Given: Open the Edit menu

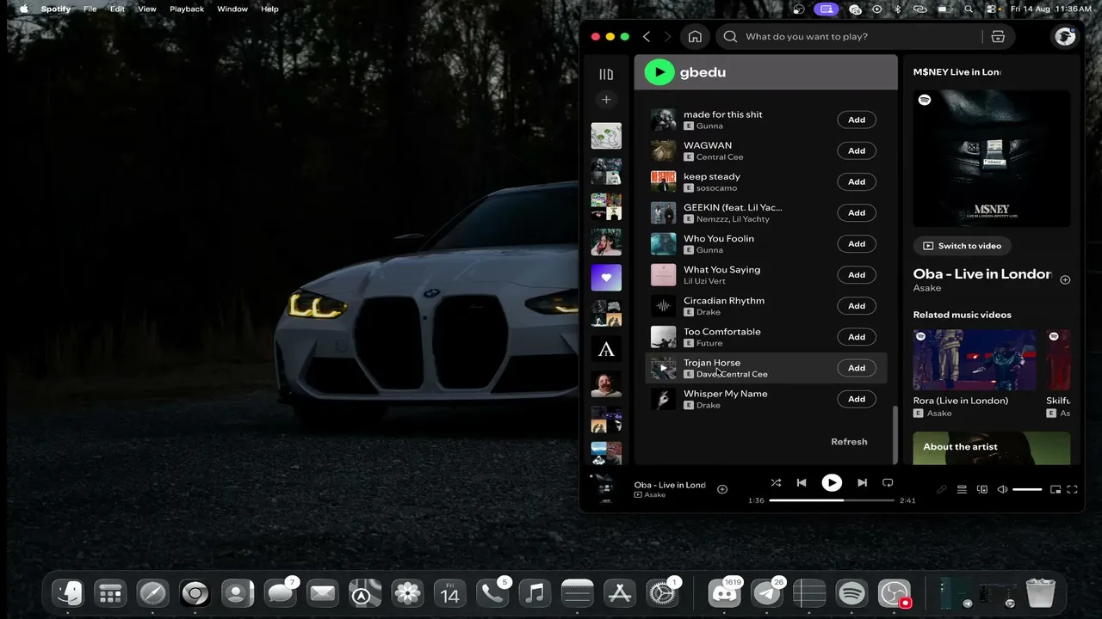Looking at the screenshot, I should click(117, 9).
